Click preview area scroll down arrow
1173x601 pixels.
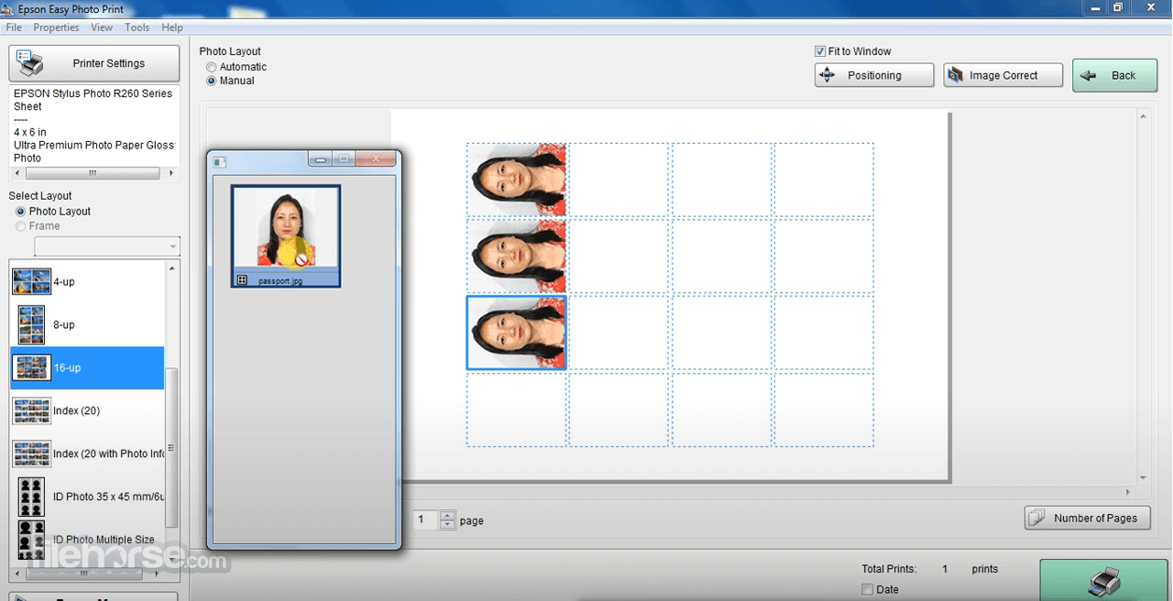1143,477
